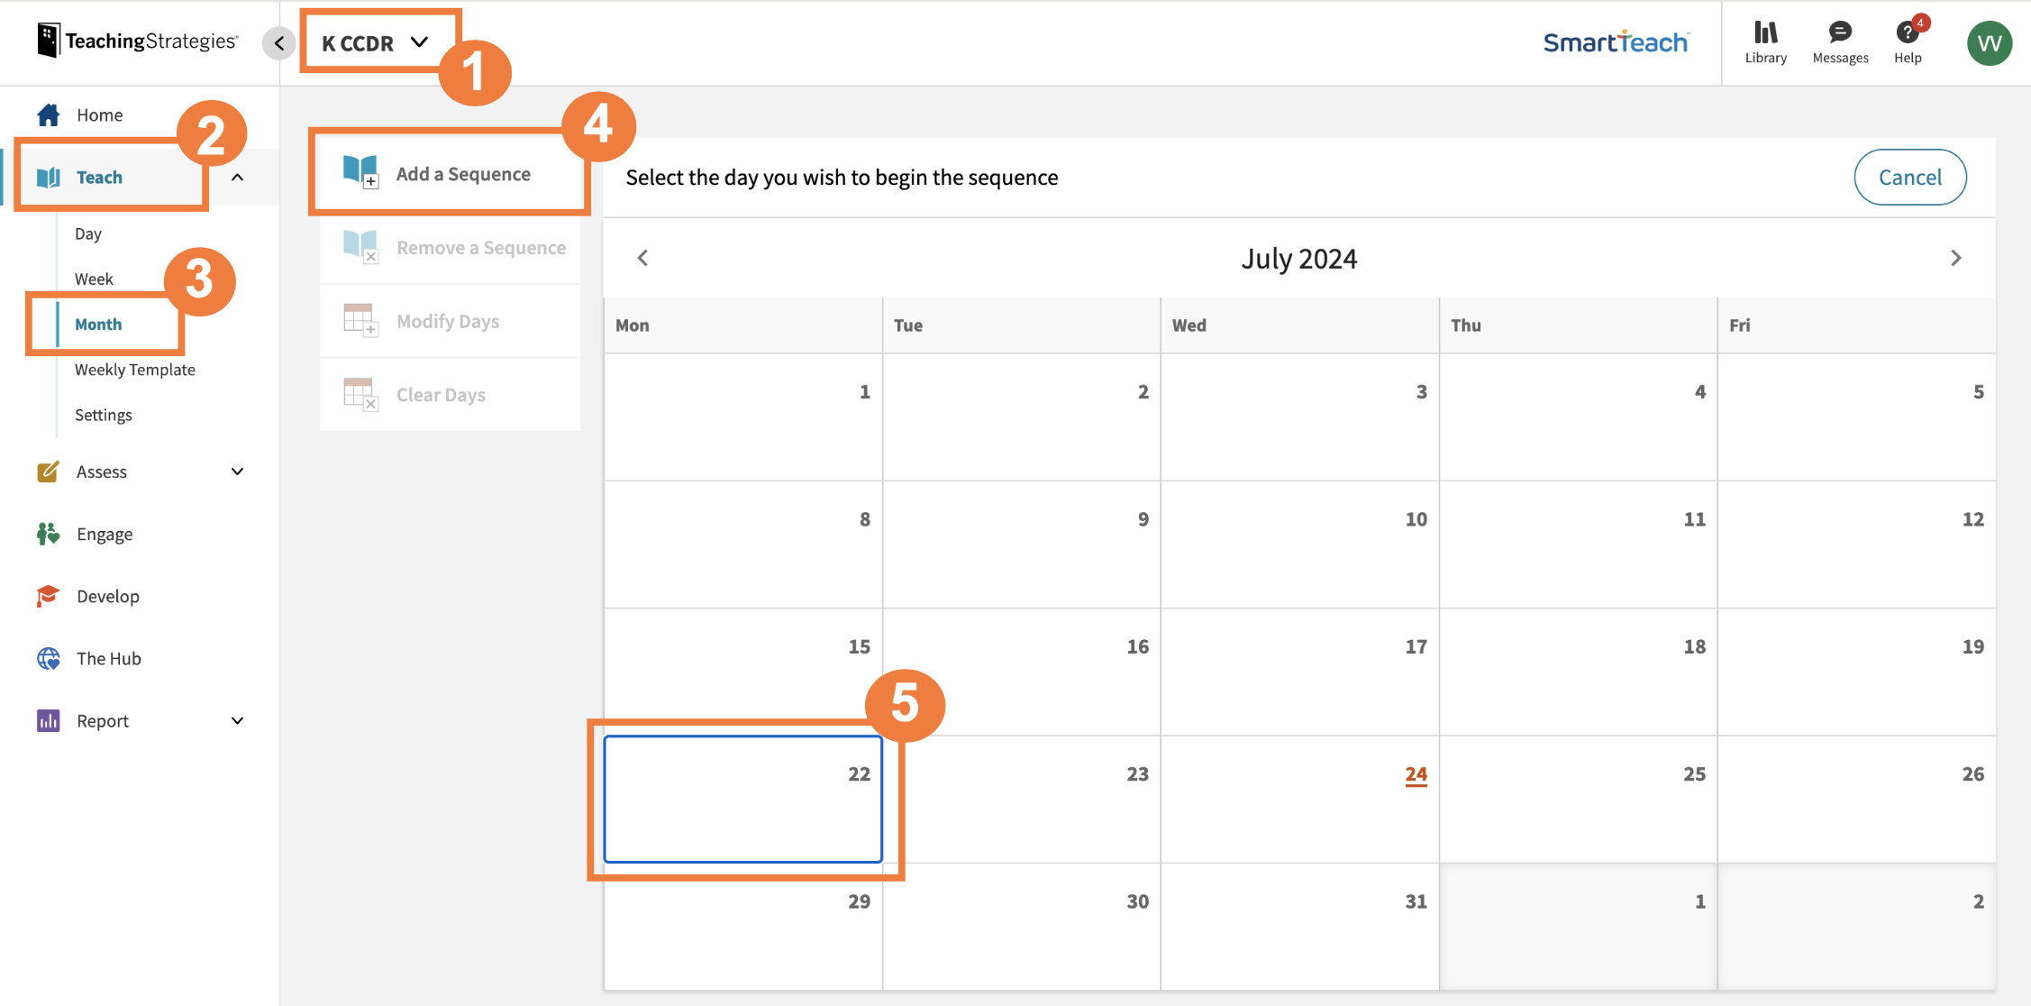Click the Engage people icon
Image resolution: width=2031 pixels, height=1006 pixels.
[49, 534]
